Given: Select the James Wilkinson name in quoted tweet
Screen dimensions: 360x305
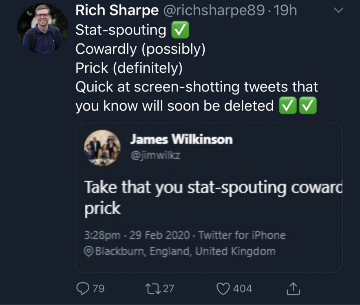Looking at the screenshot, I should coord(181,139).
